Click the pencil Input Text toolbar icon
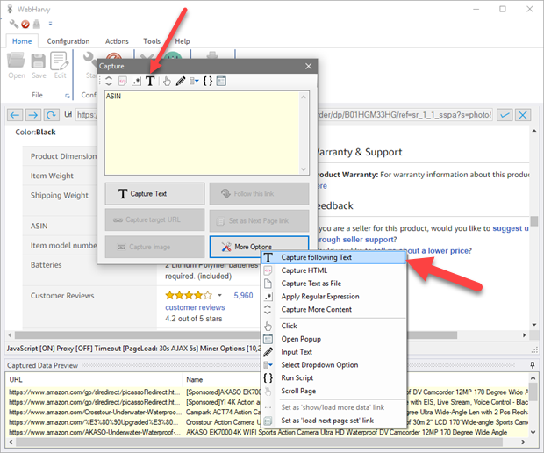 (180, 81)
